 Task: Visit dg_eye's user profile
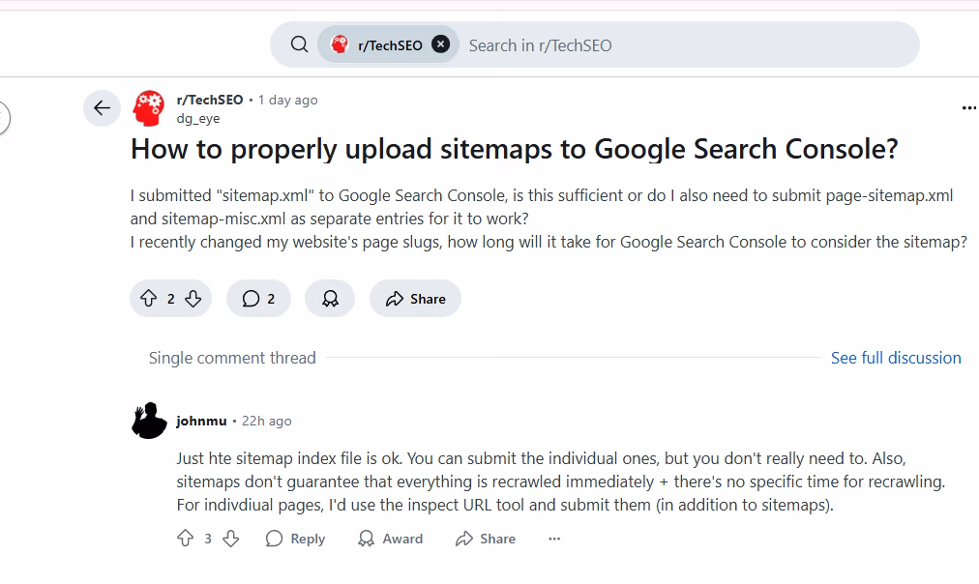(x=197, y=118)
